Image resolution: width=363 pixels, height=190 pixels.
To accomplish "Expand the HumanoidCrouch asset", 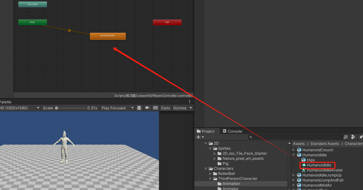I will pos(294,150).
